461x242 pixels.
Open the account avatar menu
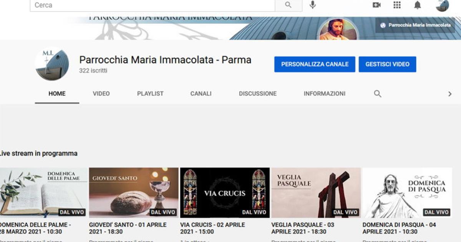pos(442,5)
